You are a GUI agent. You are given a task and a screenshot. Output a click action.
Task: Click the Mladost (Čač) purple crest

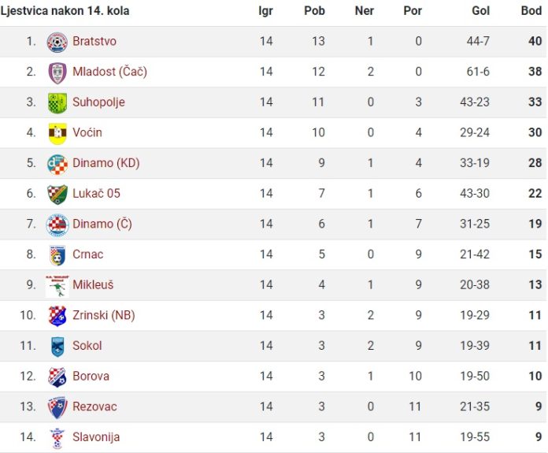tap(57, 72)
